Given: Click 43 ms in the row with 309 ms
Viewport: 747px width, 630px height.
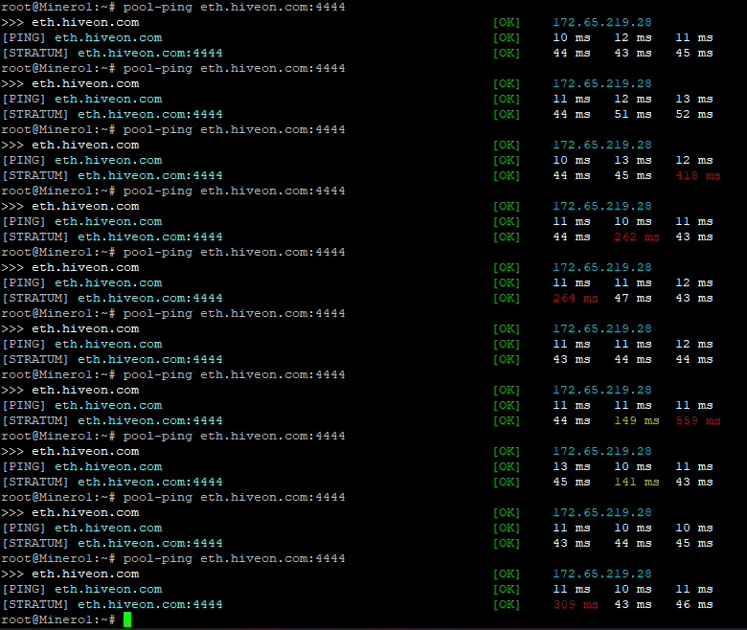Looking at the screenshot, I should 633,604.
